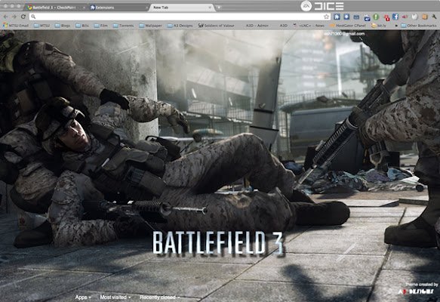
Task: Close the Extensions tab
Action: click(146, 8)
